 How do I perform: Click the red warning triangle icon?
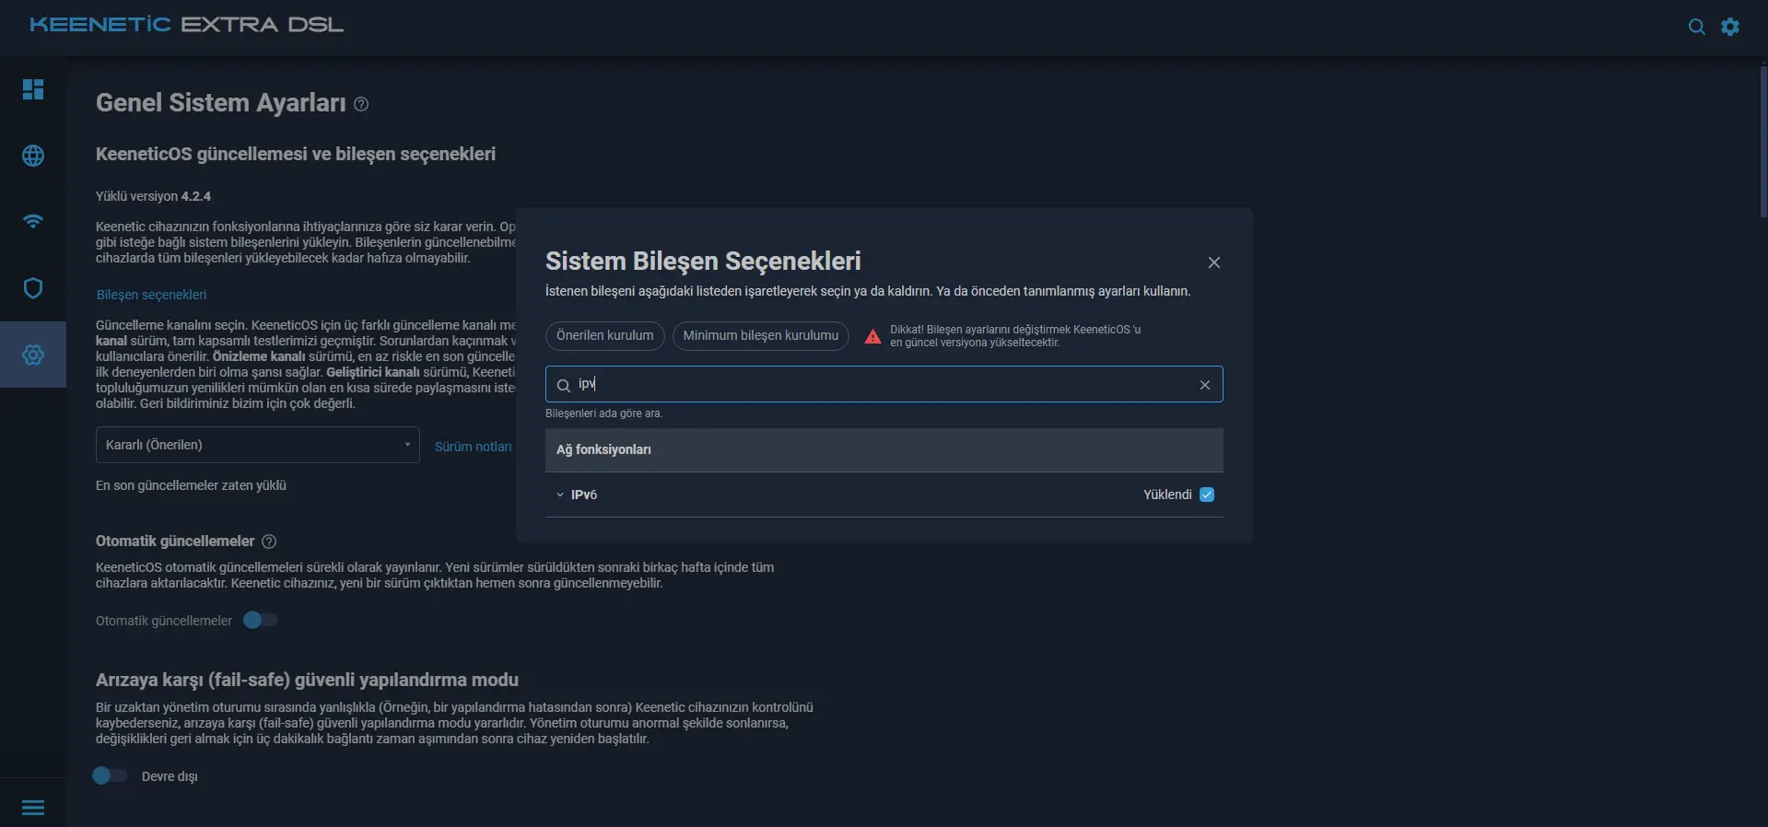coord(872,336)
